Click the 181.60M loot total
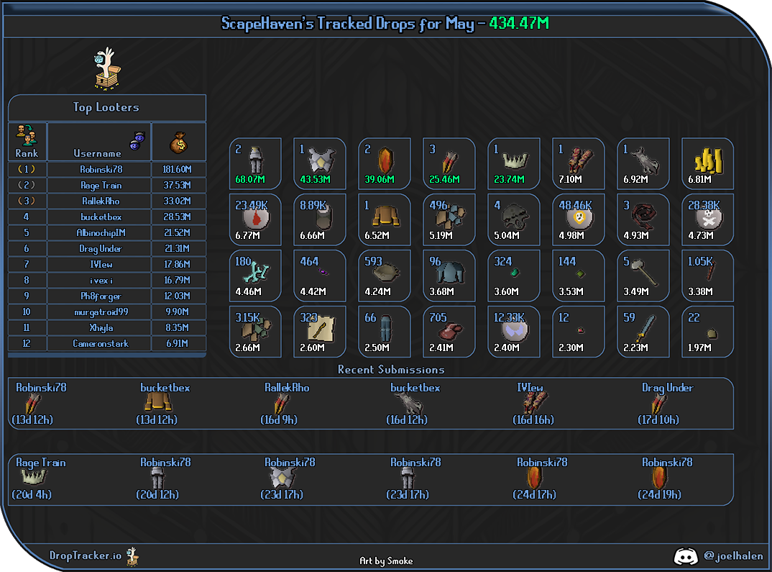 coord(178,170)
